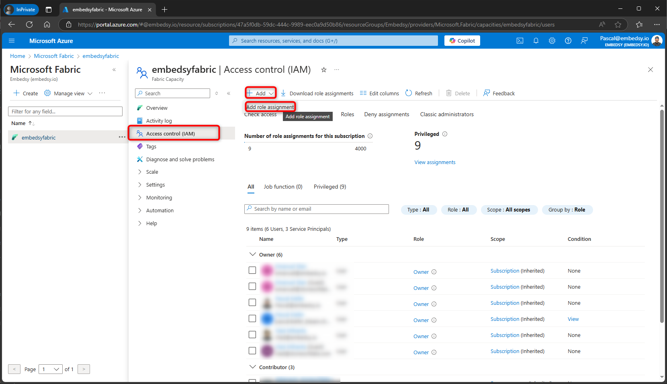Check the first Owner row checkbox

tap(252, 270)
